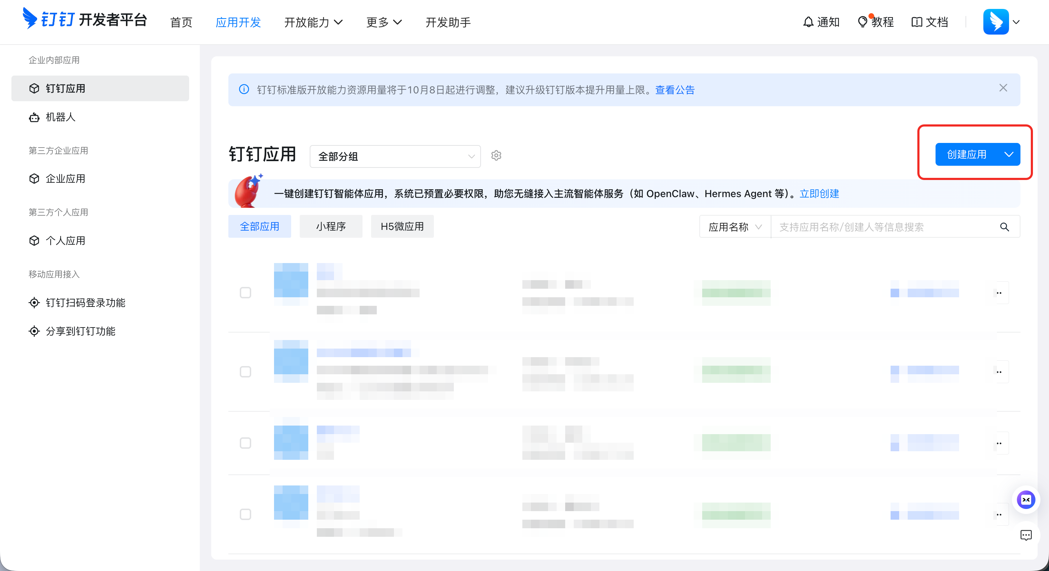Select 个人应用 in the sidebar
The width and height of the screenshot is (1049, 571).
[100, 240]
